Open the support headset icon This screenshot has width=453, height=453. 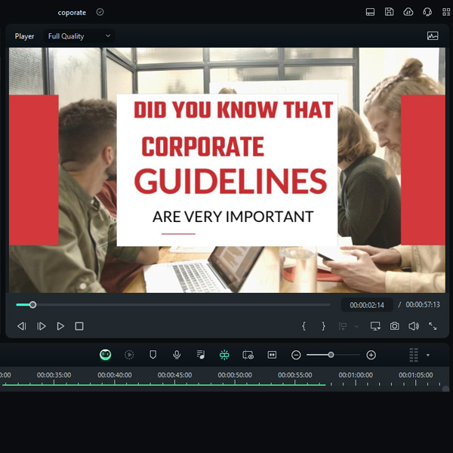pos(428,12)
